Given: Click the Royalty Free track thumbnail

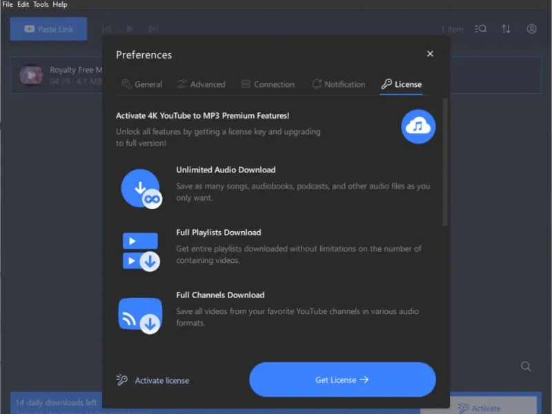Looking at the screenshot, I should [x=31, y=75].
